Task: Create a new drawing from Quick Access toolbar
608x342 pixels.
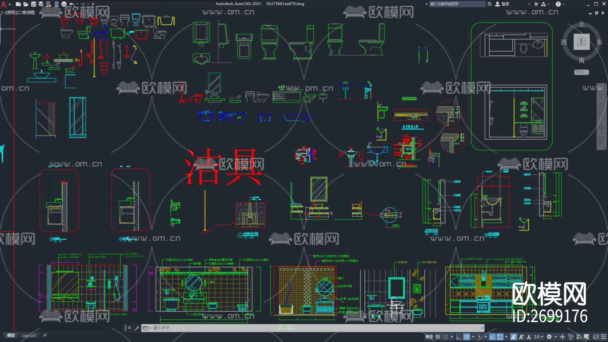Action: click(x=18, y=4)
